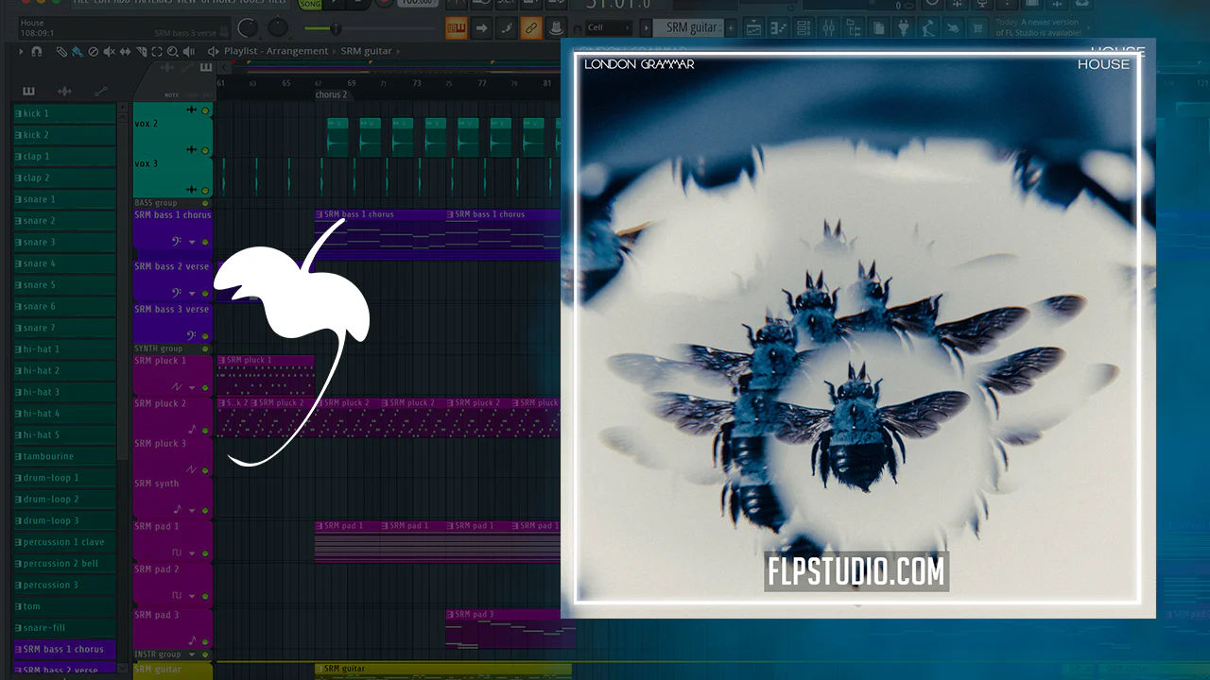Select the Draw pencil tool in playlist toolbar
Viewport: 1210px width, 680px height.
(61, 51)
